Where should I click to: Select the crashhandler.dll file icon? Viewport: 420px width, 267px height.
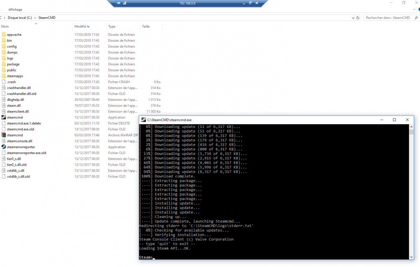(3, 88)
